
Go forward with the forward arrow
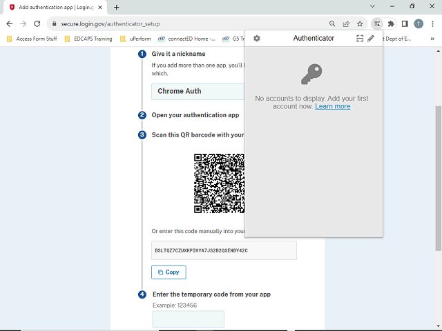click(23, 24)
